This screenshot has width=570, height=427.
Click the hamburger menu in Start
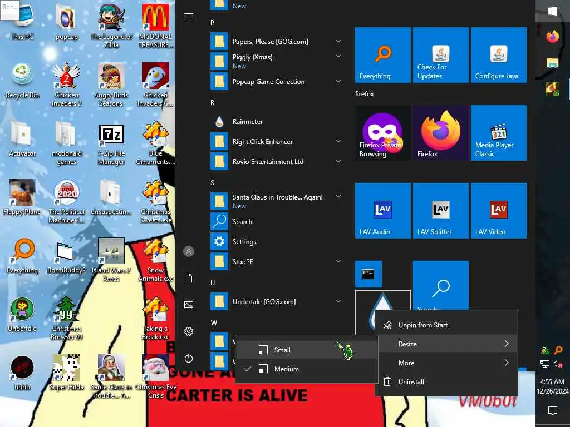189,16
